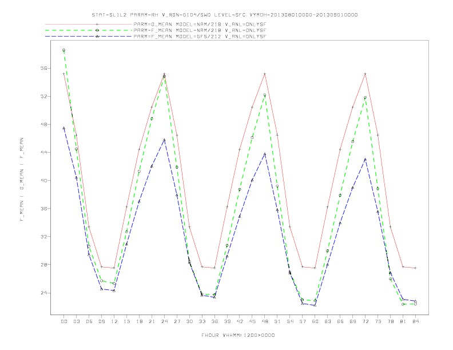
Task: Click y-axis tick label 36
Action: tap(44, 209)
